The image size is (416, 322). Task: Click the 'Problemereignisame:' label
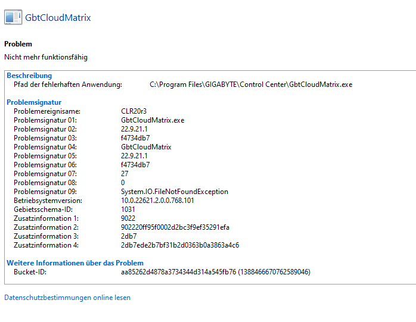pyautogui.click(x=47, y=111)
